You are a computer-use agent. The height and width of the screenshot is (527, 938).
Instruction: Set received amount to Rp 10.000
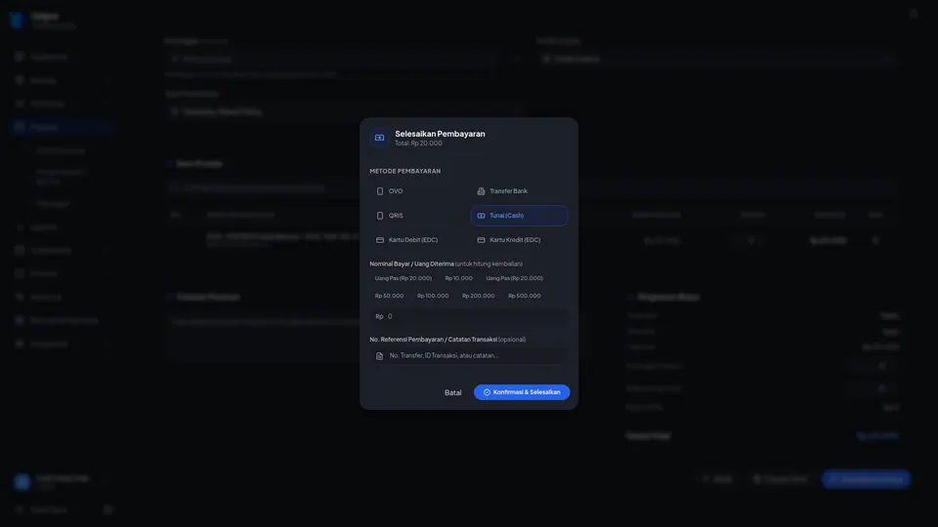[459, 278]
